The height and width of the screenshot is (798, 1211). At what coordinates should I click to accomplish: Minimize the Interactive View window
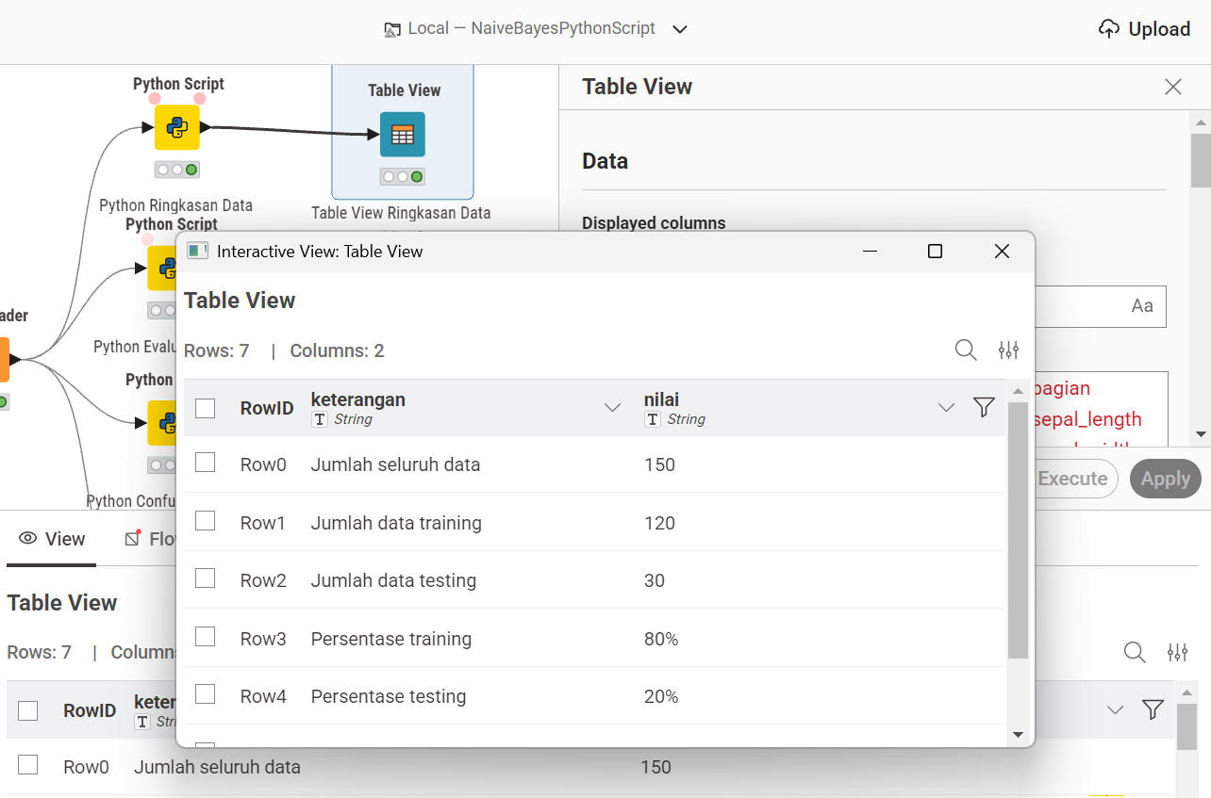(871, 251)
